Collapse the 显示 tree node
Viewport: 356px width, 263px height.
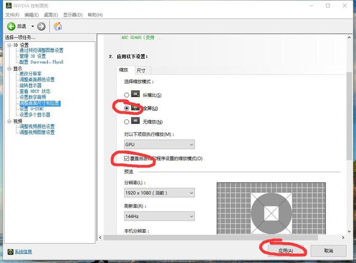coord(9,68)
